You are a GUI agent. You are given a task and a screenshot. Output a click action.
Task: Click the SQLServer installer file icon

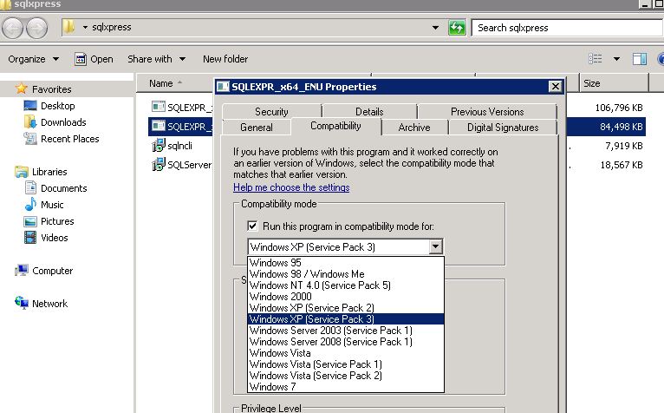[159, 164]
